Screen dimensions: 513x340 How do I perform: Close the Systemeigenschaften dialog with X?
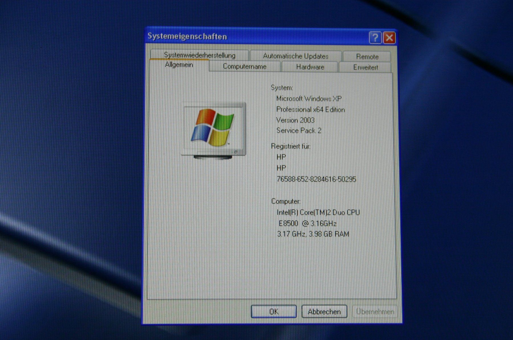tap(389, 38)
